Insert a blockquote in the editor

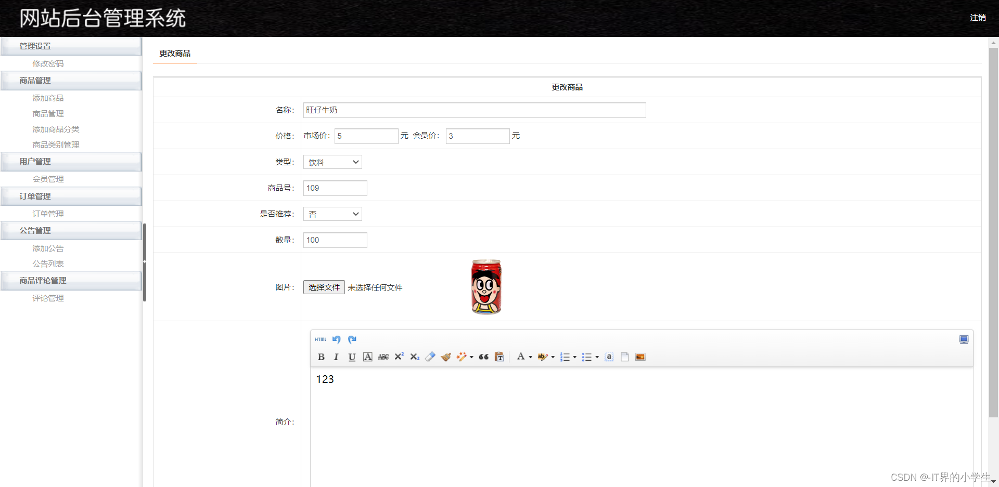pos(483,357)
